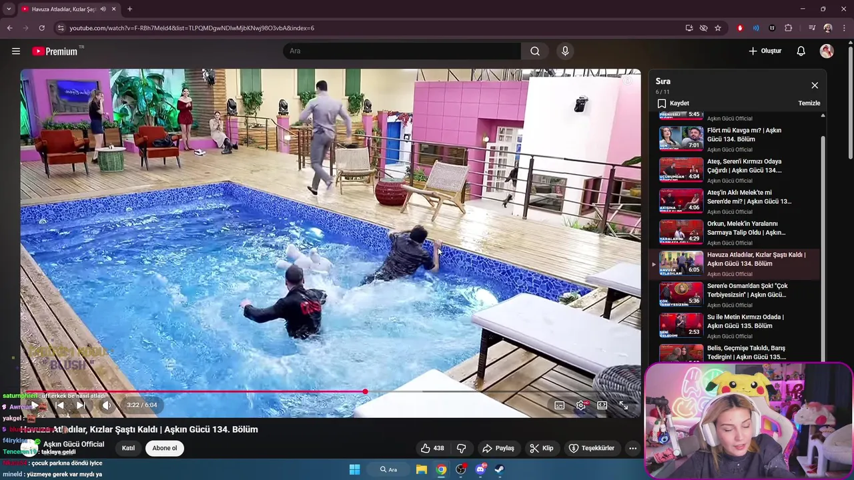The height and width of the screenshot is (480, 854).
Task: Skip to previous video in player
Action: click(59, 405)
